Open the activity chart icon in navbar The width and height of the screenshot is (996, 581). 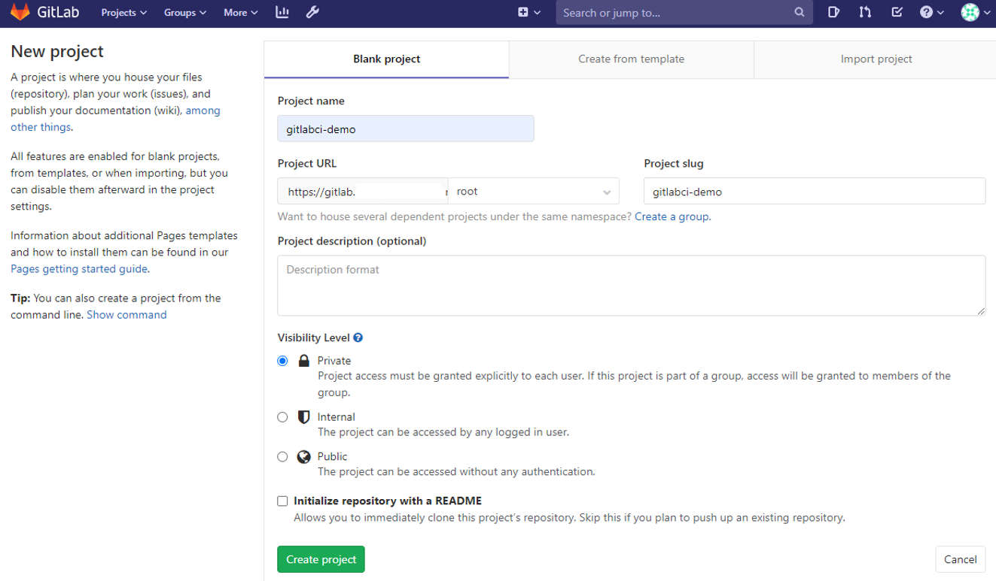(282, 12)
